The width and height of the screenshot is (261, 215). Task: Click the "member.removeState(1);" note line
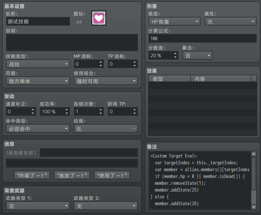point(180,183)
